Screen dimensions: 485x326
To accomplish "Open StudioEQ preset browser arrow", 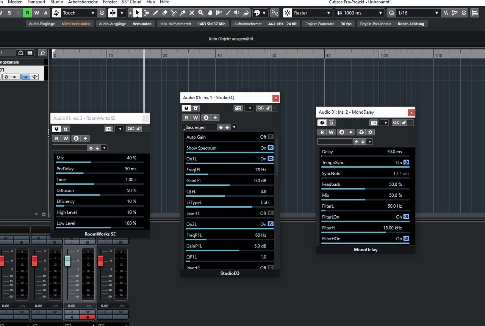I will pyautogui.click(x=234, y=127).
